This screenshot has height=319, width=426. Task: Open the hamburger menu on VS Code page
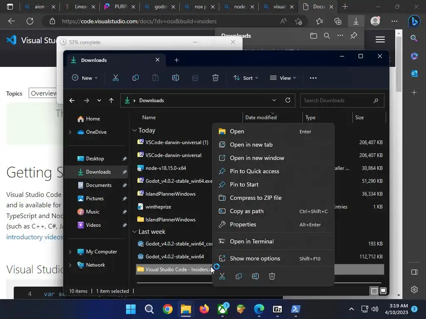click(380, 39)
